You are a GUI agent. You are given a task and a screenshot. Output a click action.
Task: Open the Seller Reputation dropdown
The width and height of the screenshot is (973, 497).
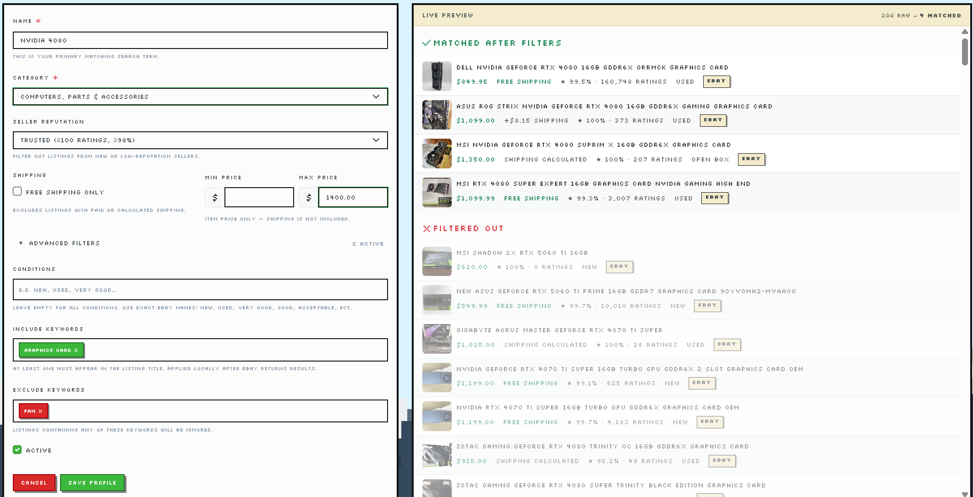tap(200, 140)
